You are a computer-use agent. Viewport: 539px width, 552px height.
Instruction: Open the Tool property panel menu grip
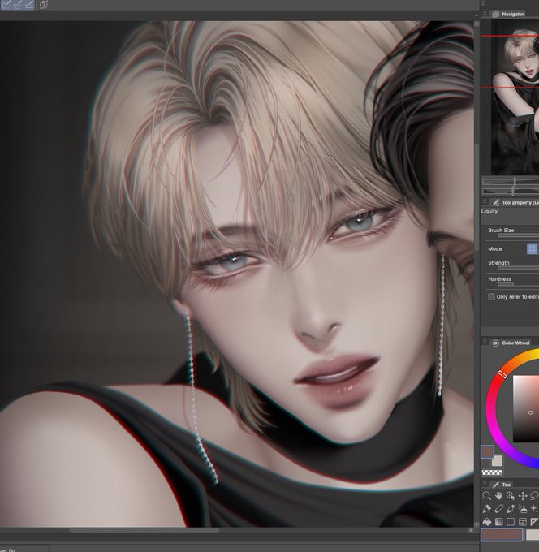485,201
